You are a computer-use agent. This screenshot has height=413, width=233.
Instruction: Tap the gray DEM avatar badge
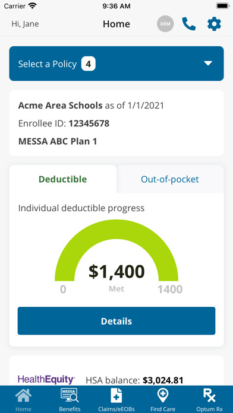tap(165, 24)
